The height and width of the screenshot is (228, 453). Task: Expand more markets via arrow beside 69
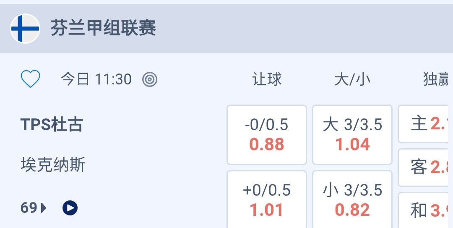pos(44,208)
